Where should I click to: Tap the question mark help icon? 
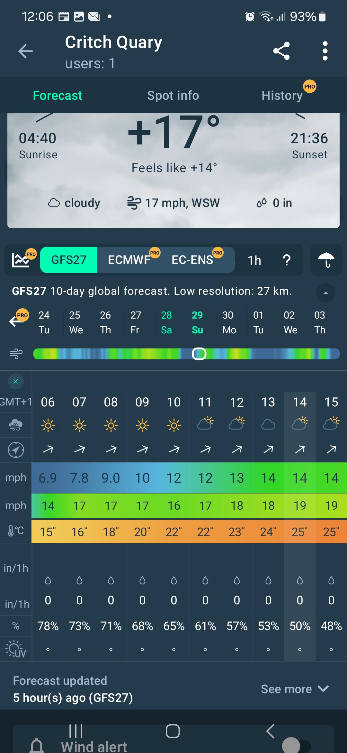coord(286,260)
